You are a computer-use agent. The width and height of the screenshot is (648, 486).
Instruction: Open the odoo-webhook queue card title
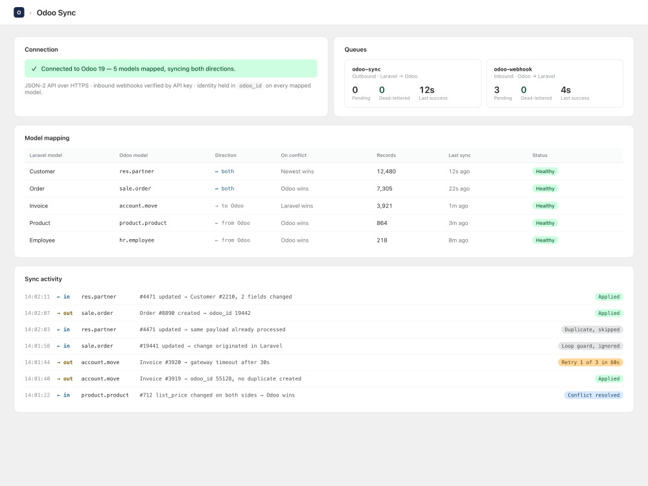coord(513,69)
